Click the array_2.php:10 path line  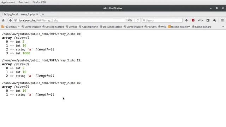pyautogui.click(x=42, y=34)
